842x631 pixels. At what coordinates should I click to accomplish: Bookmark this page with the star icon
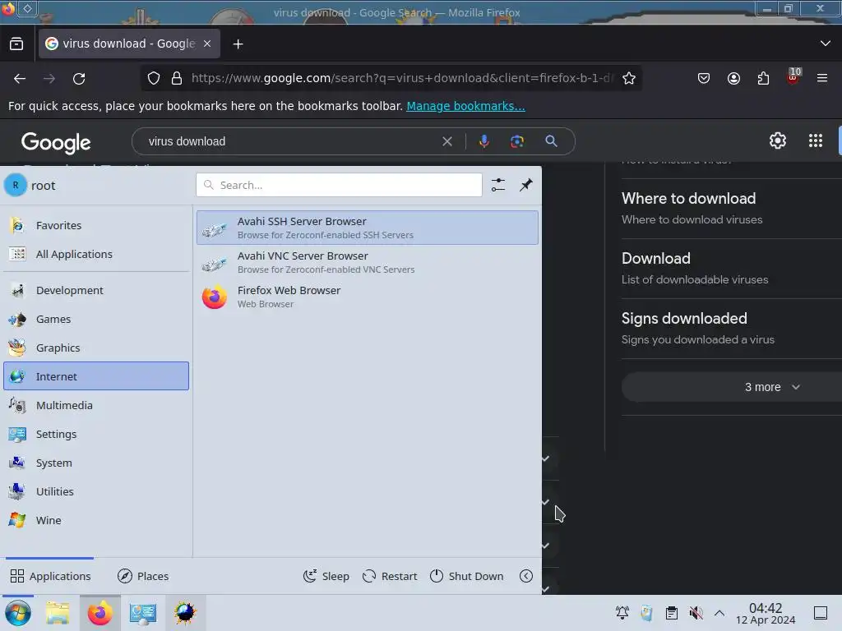click(629, 79)
